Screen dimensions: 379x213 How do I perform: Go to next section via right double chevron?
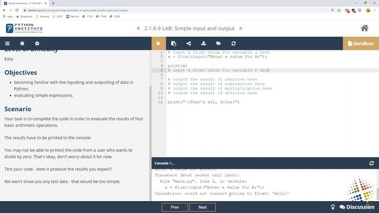241,28
